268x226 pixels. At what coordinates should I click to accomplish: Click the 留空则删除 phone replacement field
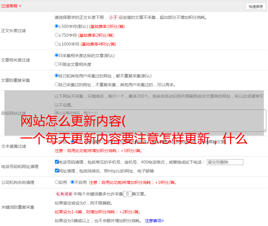click(x=225, y=162)
